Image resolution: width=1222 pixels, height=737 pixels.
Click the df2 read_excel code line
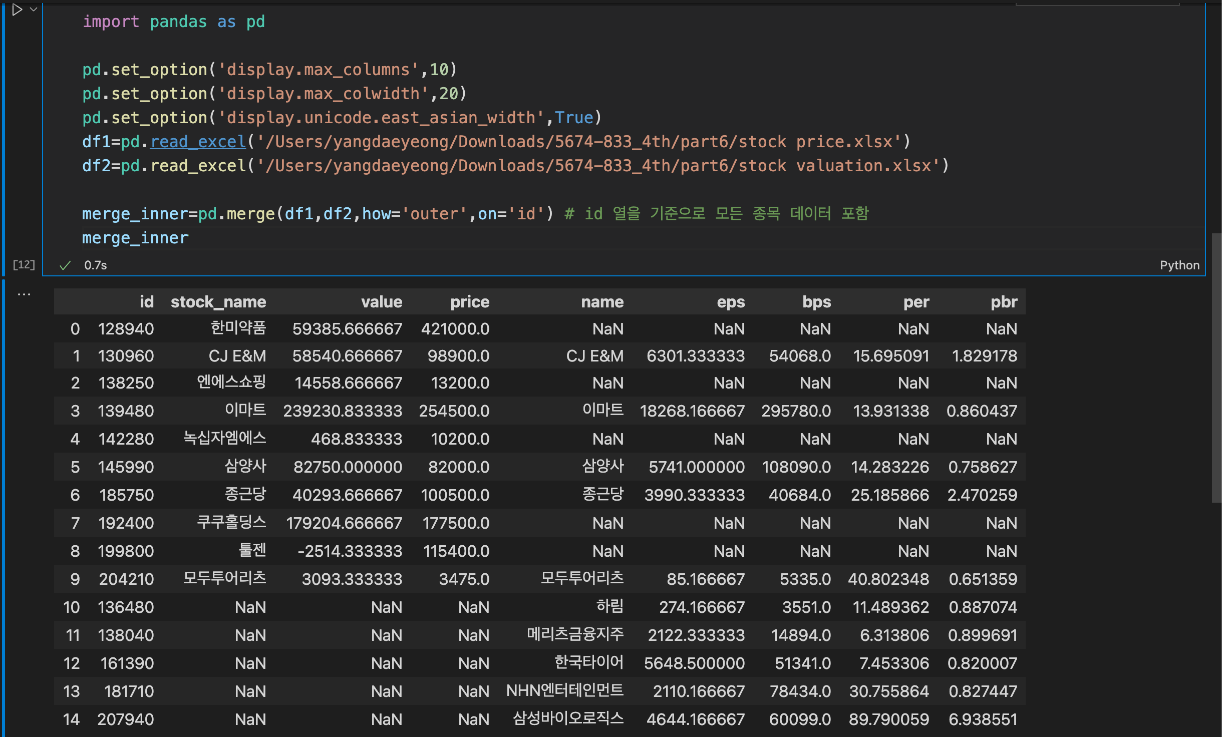[515, 166]
